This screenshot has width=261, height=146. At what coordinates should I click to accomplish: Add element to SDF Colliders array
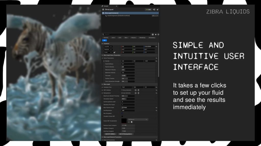pos(136,90)
